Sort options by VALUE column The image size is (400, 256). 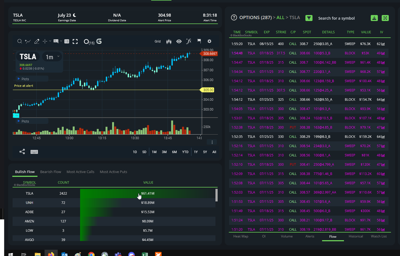pyautogui.click(x=366, y=32)
